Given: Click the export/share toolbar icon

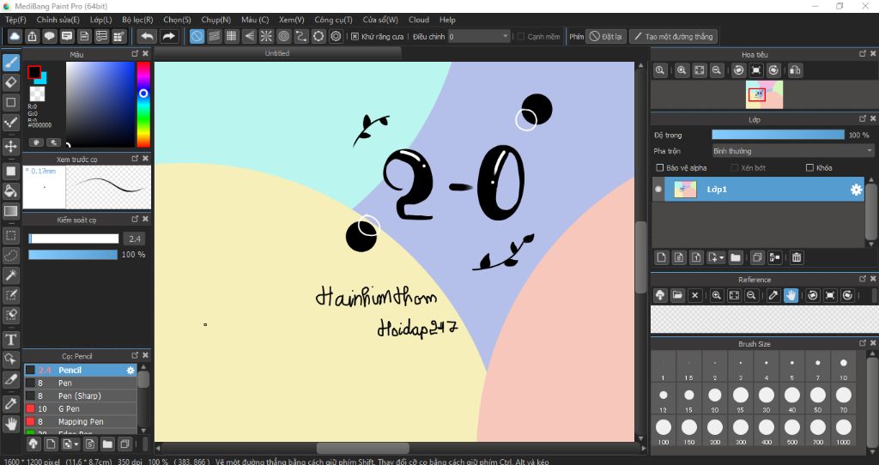Looking at the screenshot, I should pos(32,36).
